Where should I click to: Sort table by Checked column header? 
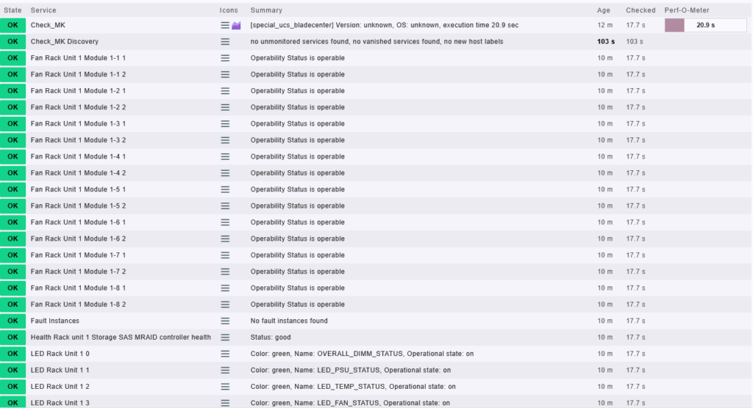[x=640, y=10]
